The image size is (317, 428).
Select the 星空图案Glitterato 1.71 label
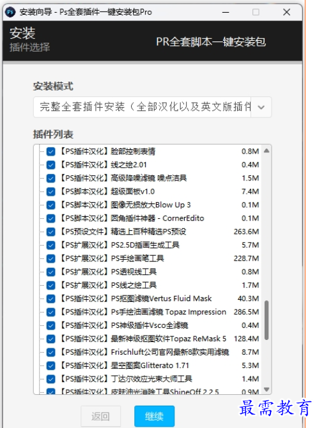point(124,365)
